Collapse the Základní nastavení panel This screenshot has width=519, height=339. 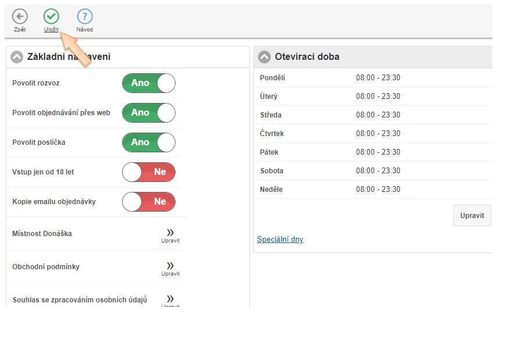point(17,57)
